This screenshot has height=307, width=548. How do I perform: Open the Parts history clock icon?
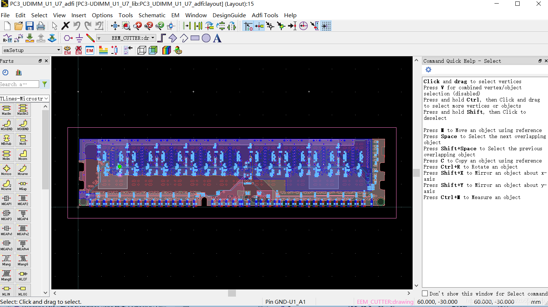[x=5, y=72]
